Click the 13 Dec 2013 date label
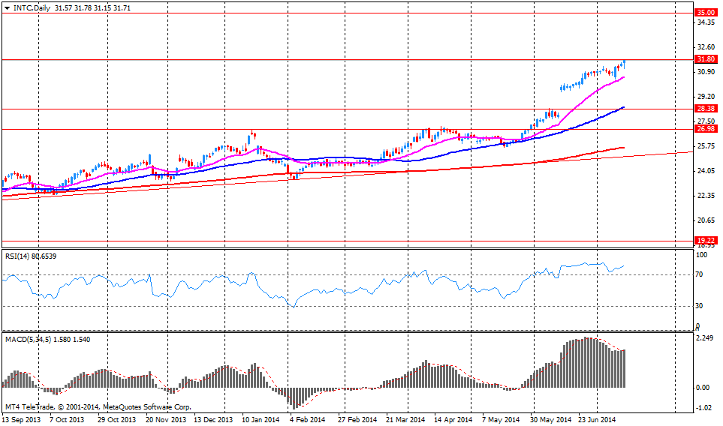The width and height of the screenshot is (723, 426). pyautogui.click(x=213, y=419)
